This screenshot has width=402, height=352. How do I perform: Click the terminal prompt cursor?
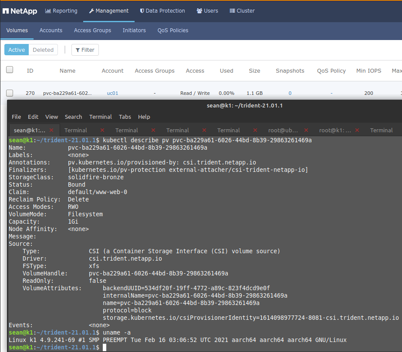tap(105, 347)
